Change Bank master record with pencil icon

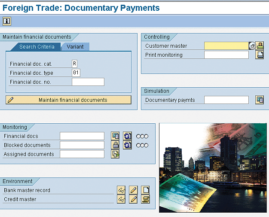point(133,190)
